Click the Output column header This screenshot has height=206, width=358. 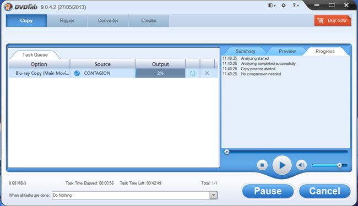[x=160, y=64]
